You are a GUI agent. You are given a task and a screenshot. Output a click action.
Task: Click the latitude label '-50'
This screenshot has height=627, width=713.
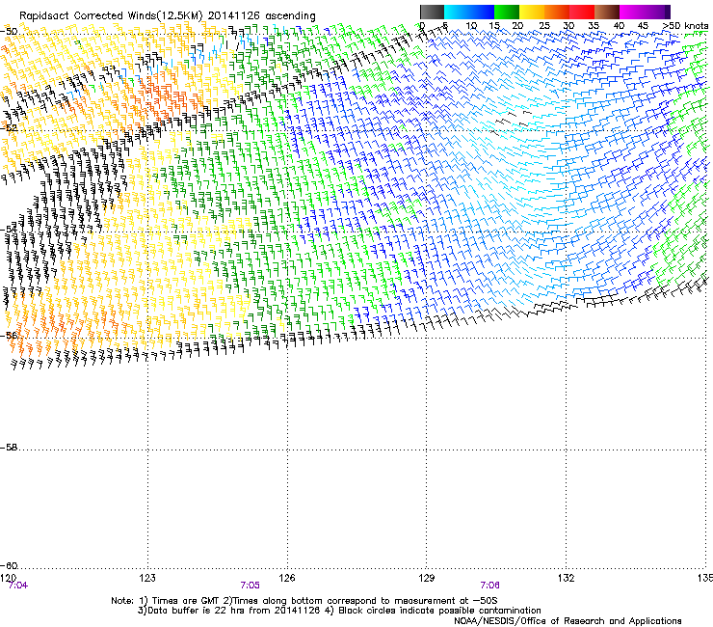click(9, 32)
